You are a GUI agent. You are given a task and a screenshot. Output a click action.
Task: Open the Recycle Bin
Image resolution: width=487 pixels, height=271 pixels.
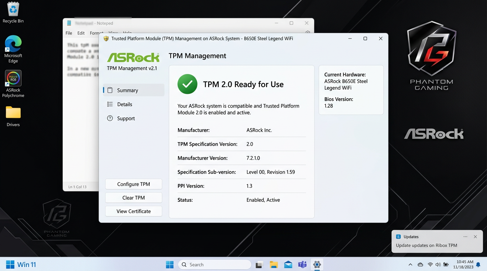click(x=13, y=9)
